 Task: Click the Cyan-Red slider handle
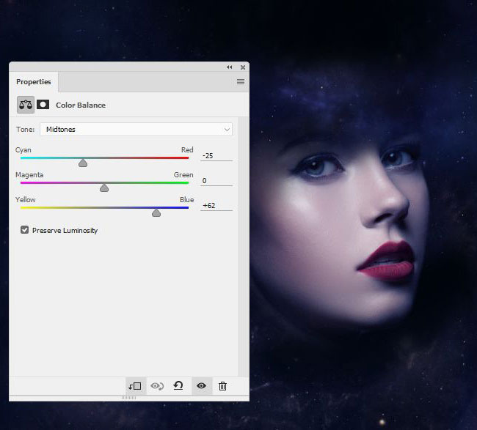click(83, 163)
